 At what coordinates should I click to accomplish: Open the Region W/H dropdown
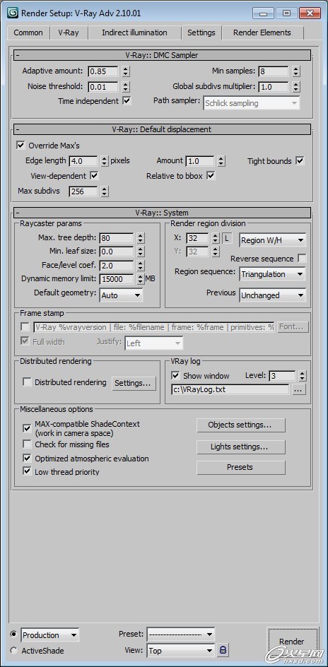272,240
